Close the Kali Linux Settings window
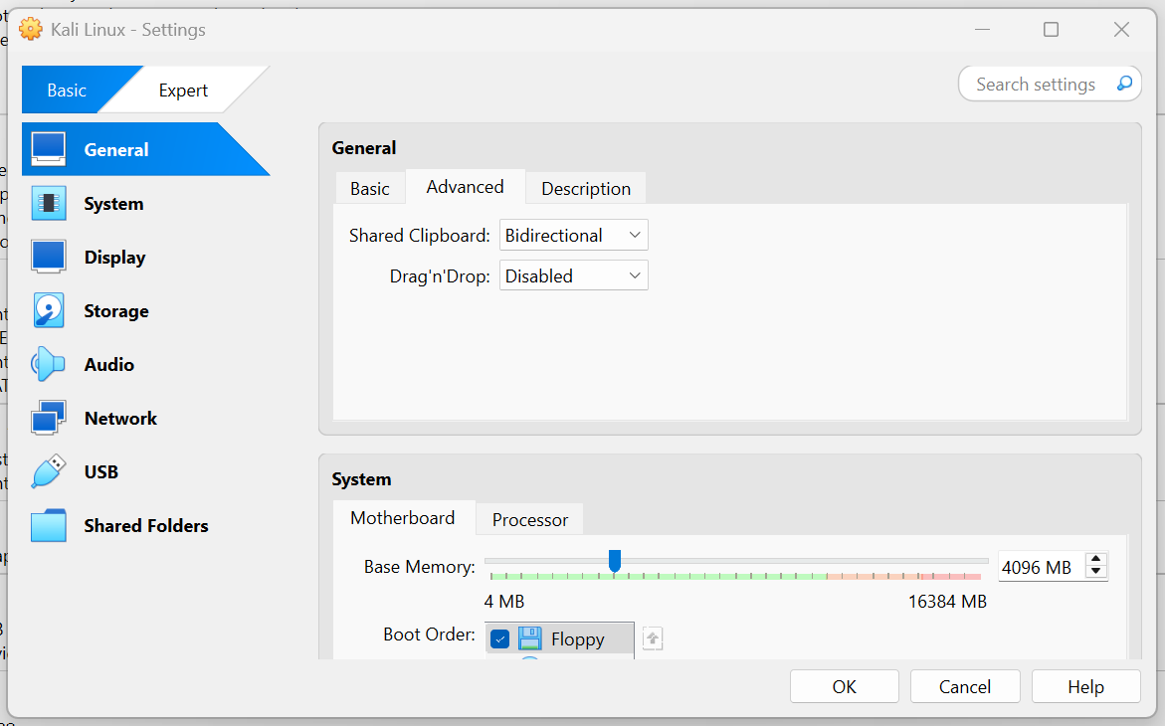The width and height of the screenshot is (1165, 726). (1121, 30)
